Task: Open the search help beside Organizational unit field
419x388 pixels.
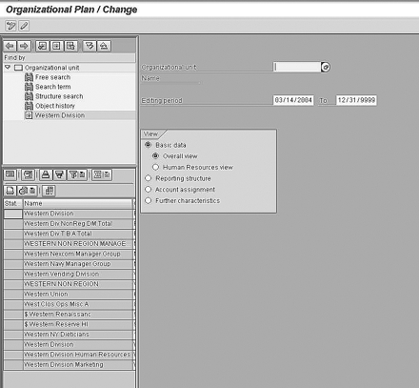Action: click(x=326, y=67)
